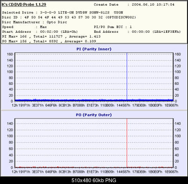
Task: Click the 100 label on PI chart's right axis
Action: pyautogui.click(x=178, y=72)
